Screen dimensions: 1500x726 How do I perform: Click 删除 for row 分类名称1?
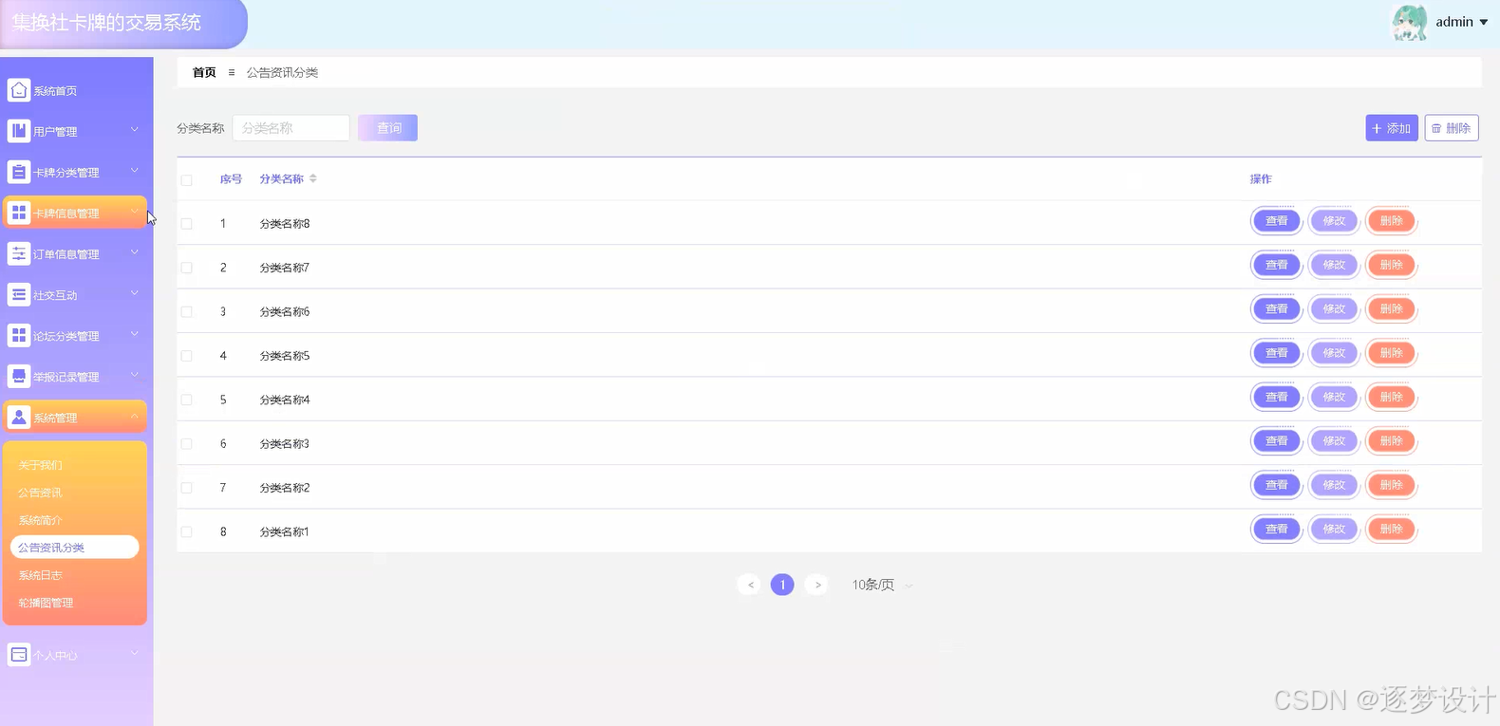1392,530
